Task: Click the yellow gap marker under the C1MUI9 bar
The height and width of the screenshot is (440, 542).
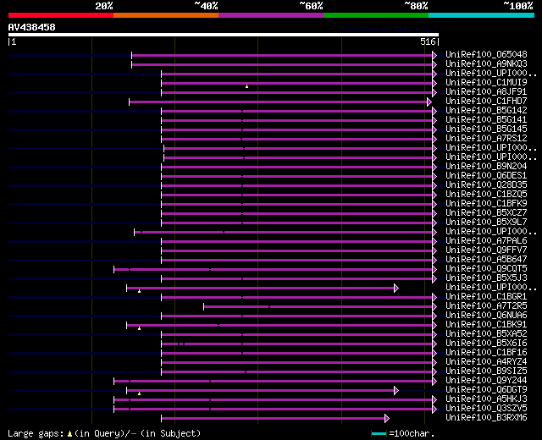Action: (x=246, y=86)
